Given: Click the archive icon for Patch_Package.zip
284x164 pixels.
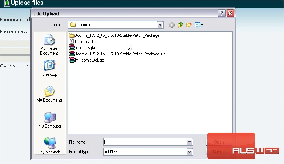Looking at the screenshot, I should tap(72, 54).
